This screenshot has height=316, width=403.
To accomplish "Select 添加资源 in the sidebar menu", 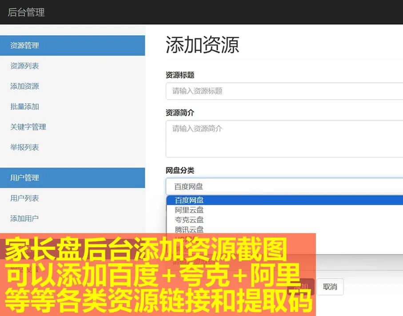I will tap(24, 86).
